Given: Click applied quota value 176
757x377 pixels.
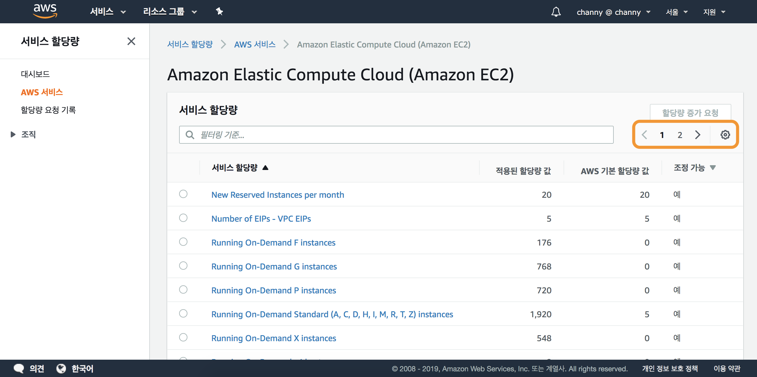Looking at the screenshot, I should point(544,243).
